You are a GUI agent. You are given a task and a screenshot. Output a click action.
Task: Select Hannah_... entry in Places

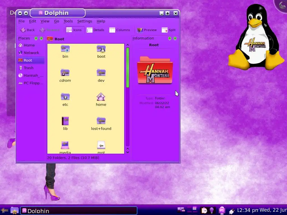pyautogui.click(x=31, y=75)
